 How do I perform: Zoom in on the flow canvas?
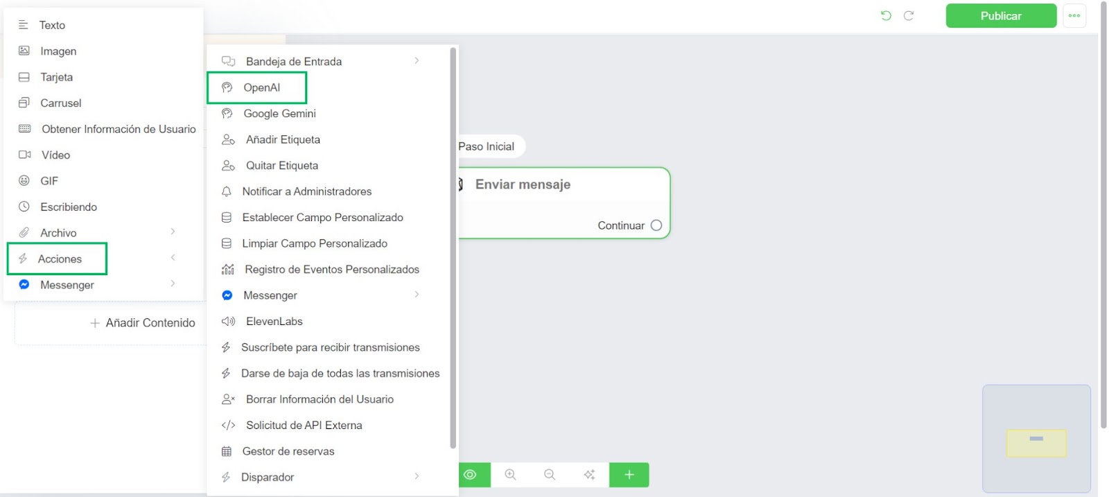point(510,475)
